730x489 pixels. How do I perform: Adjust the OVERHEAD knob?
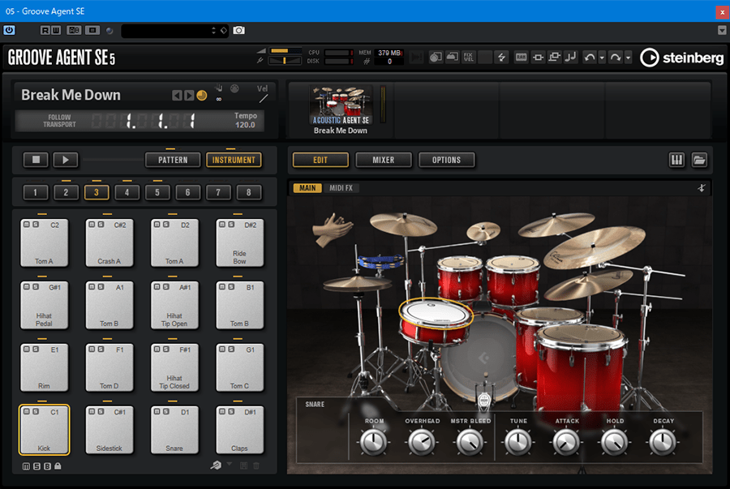[421, 441]
